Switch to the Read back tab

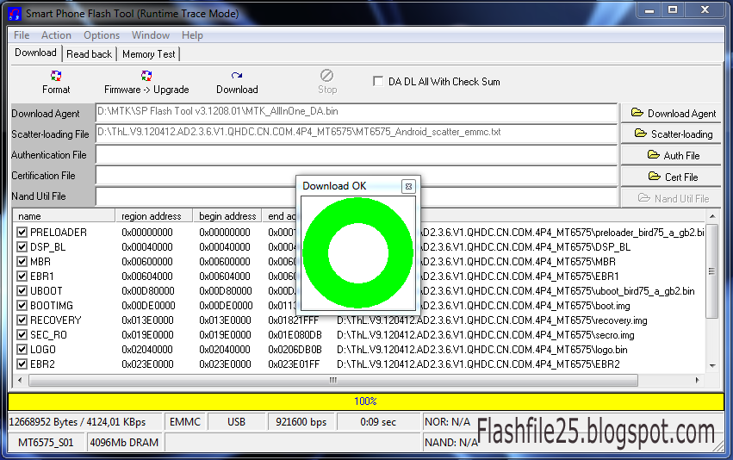(x=90, y=54)
